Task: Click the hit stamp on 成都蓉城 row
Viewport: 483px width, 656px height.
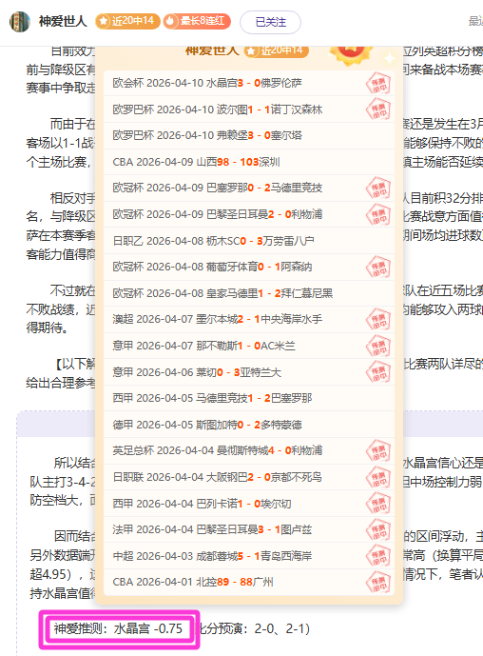Action: coord(378,556)
